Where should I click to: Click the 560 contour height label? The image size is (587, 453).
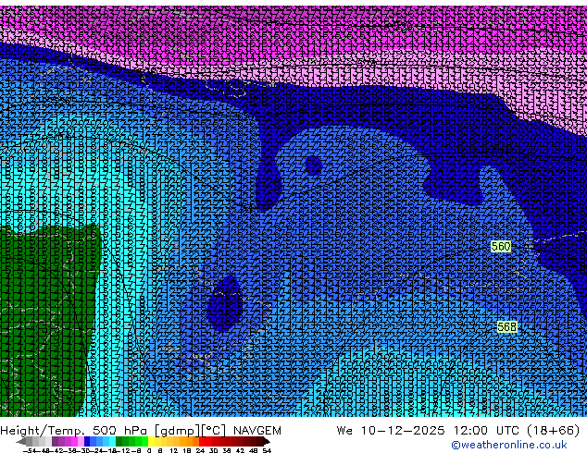click(x=501, y=247)
